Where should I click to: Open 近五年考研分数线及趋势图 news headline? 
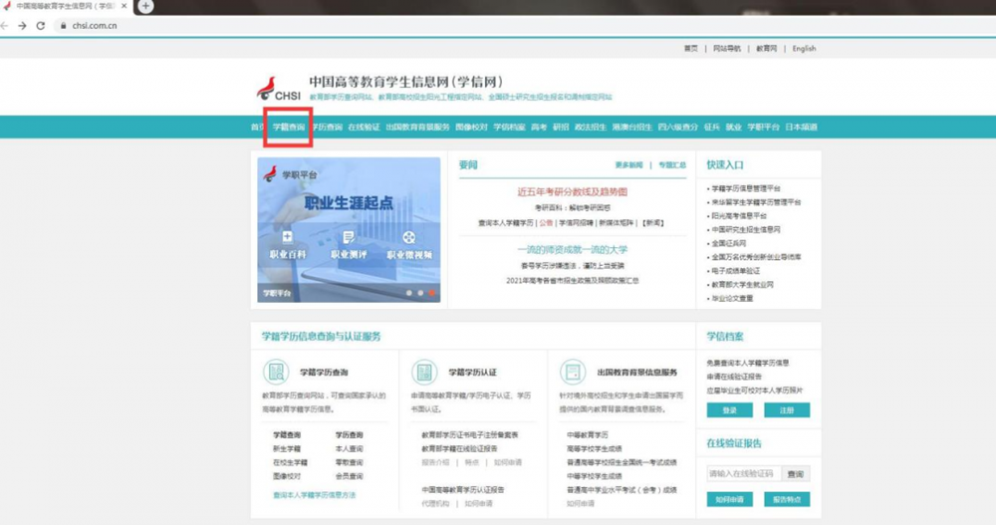point(572,191)
